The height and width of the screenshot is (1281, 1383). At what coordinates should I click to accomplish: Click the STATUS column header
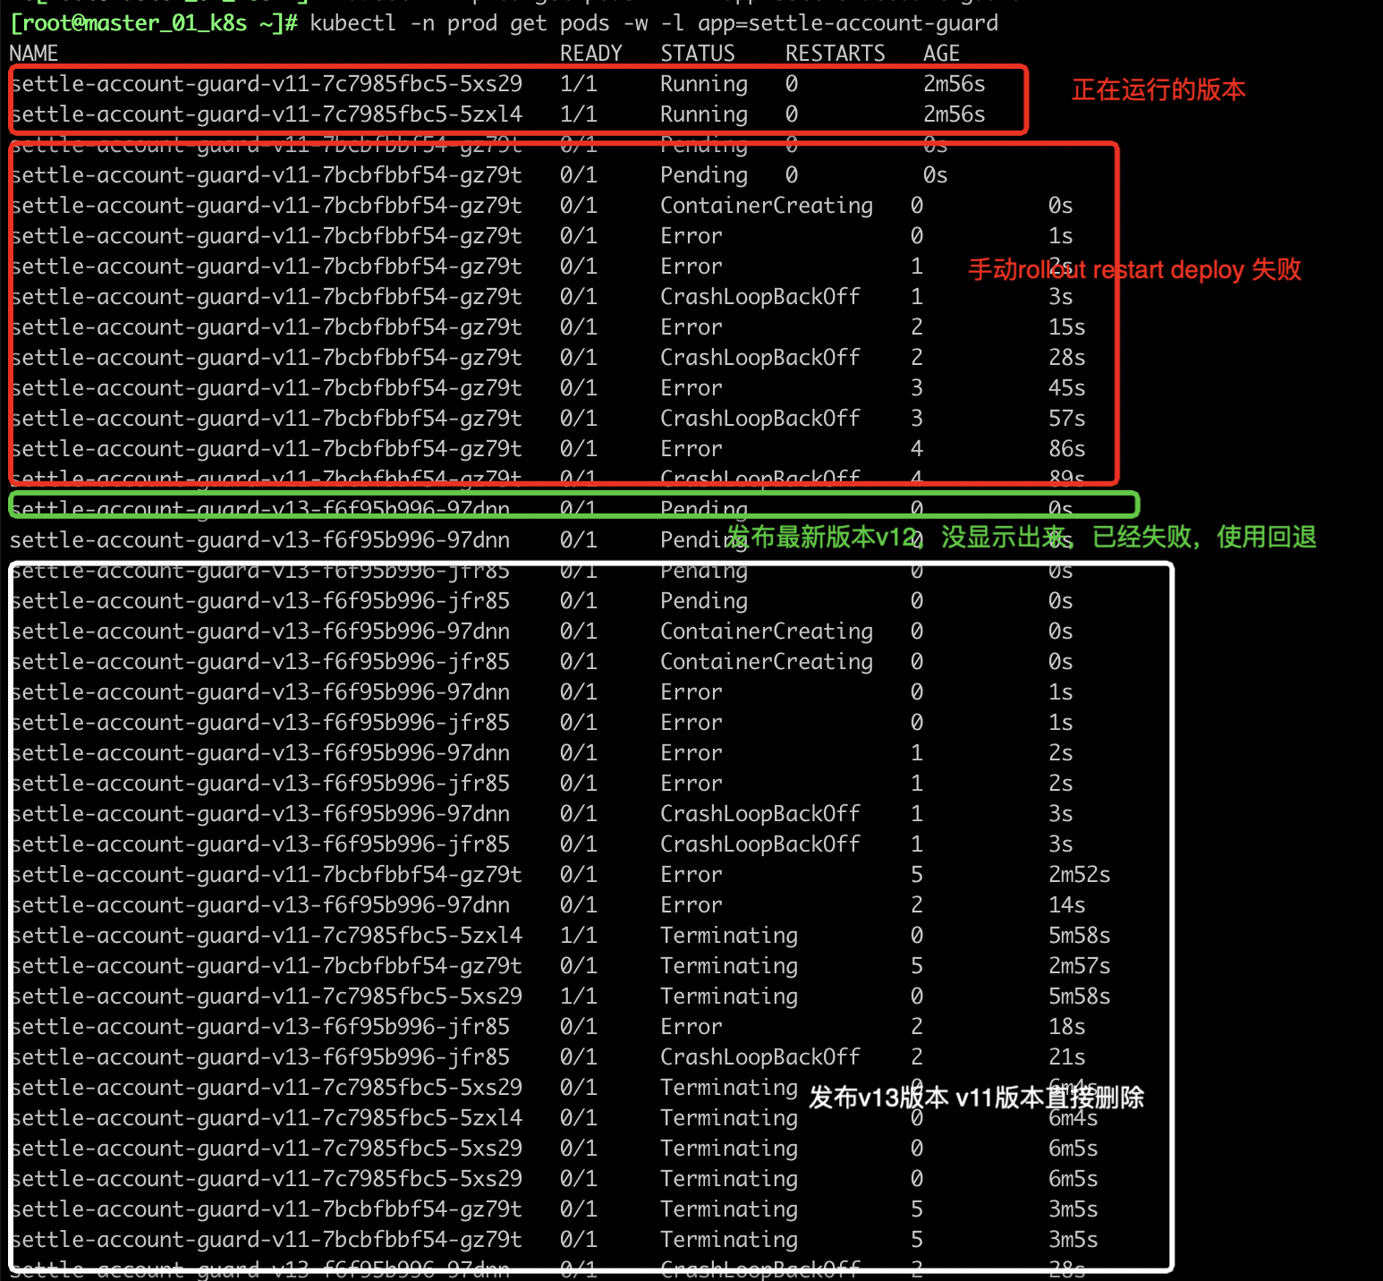point(698,54)
